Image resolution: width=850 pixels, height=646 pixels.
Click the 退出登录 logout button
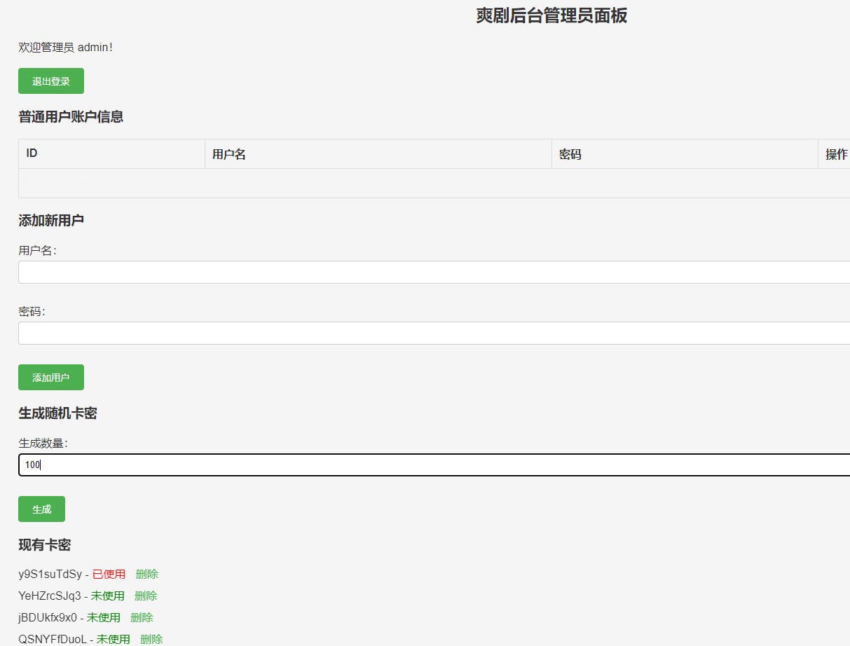pyautogui.click(x=50, y=81)
